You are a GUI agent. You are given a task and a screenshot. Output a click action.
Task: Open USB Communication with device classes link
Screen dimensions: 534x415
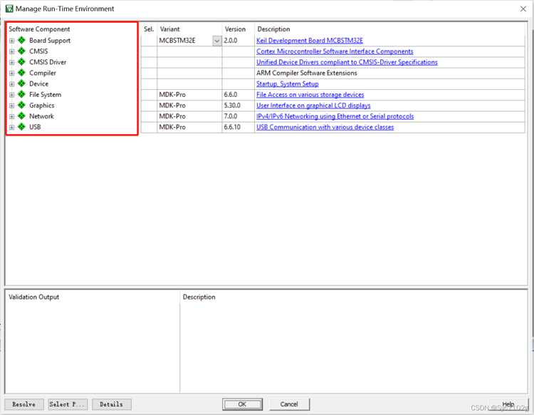coord(325,127)
